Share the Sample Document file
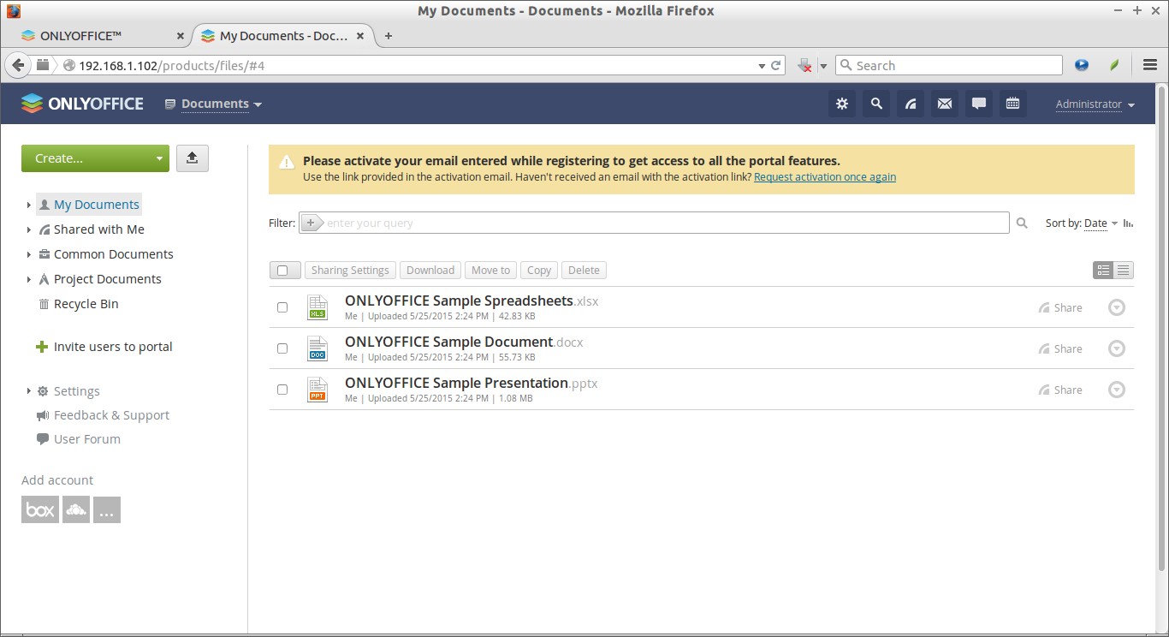 1060,348
